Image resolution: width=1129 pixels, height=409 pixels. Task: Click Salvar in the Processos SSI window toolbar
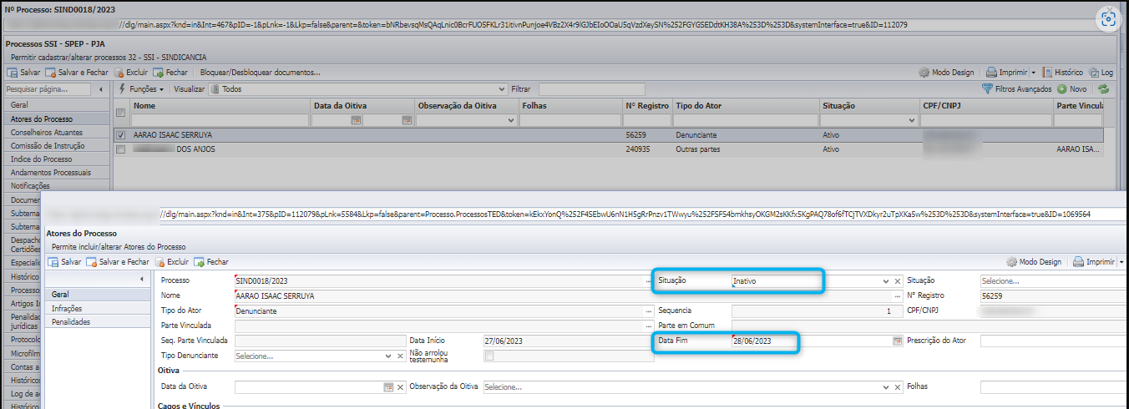tap(23, 73)
